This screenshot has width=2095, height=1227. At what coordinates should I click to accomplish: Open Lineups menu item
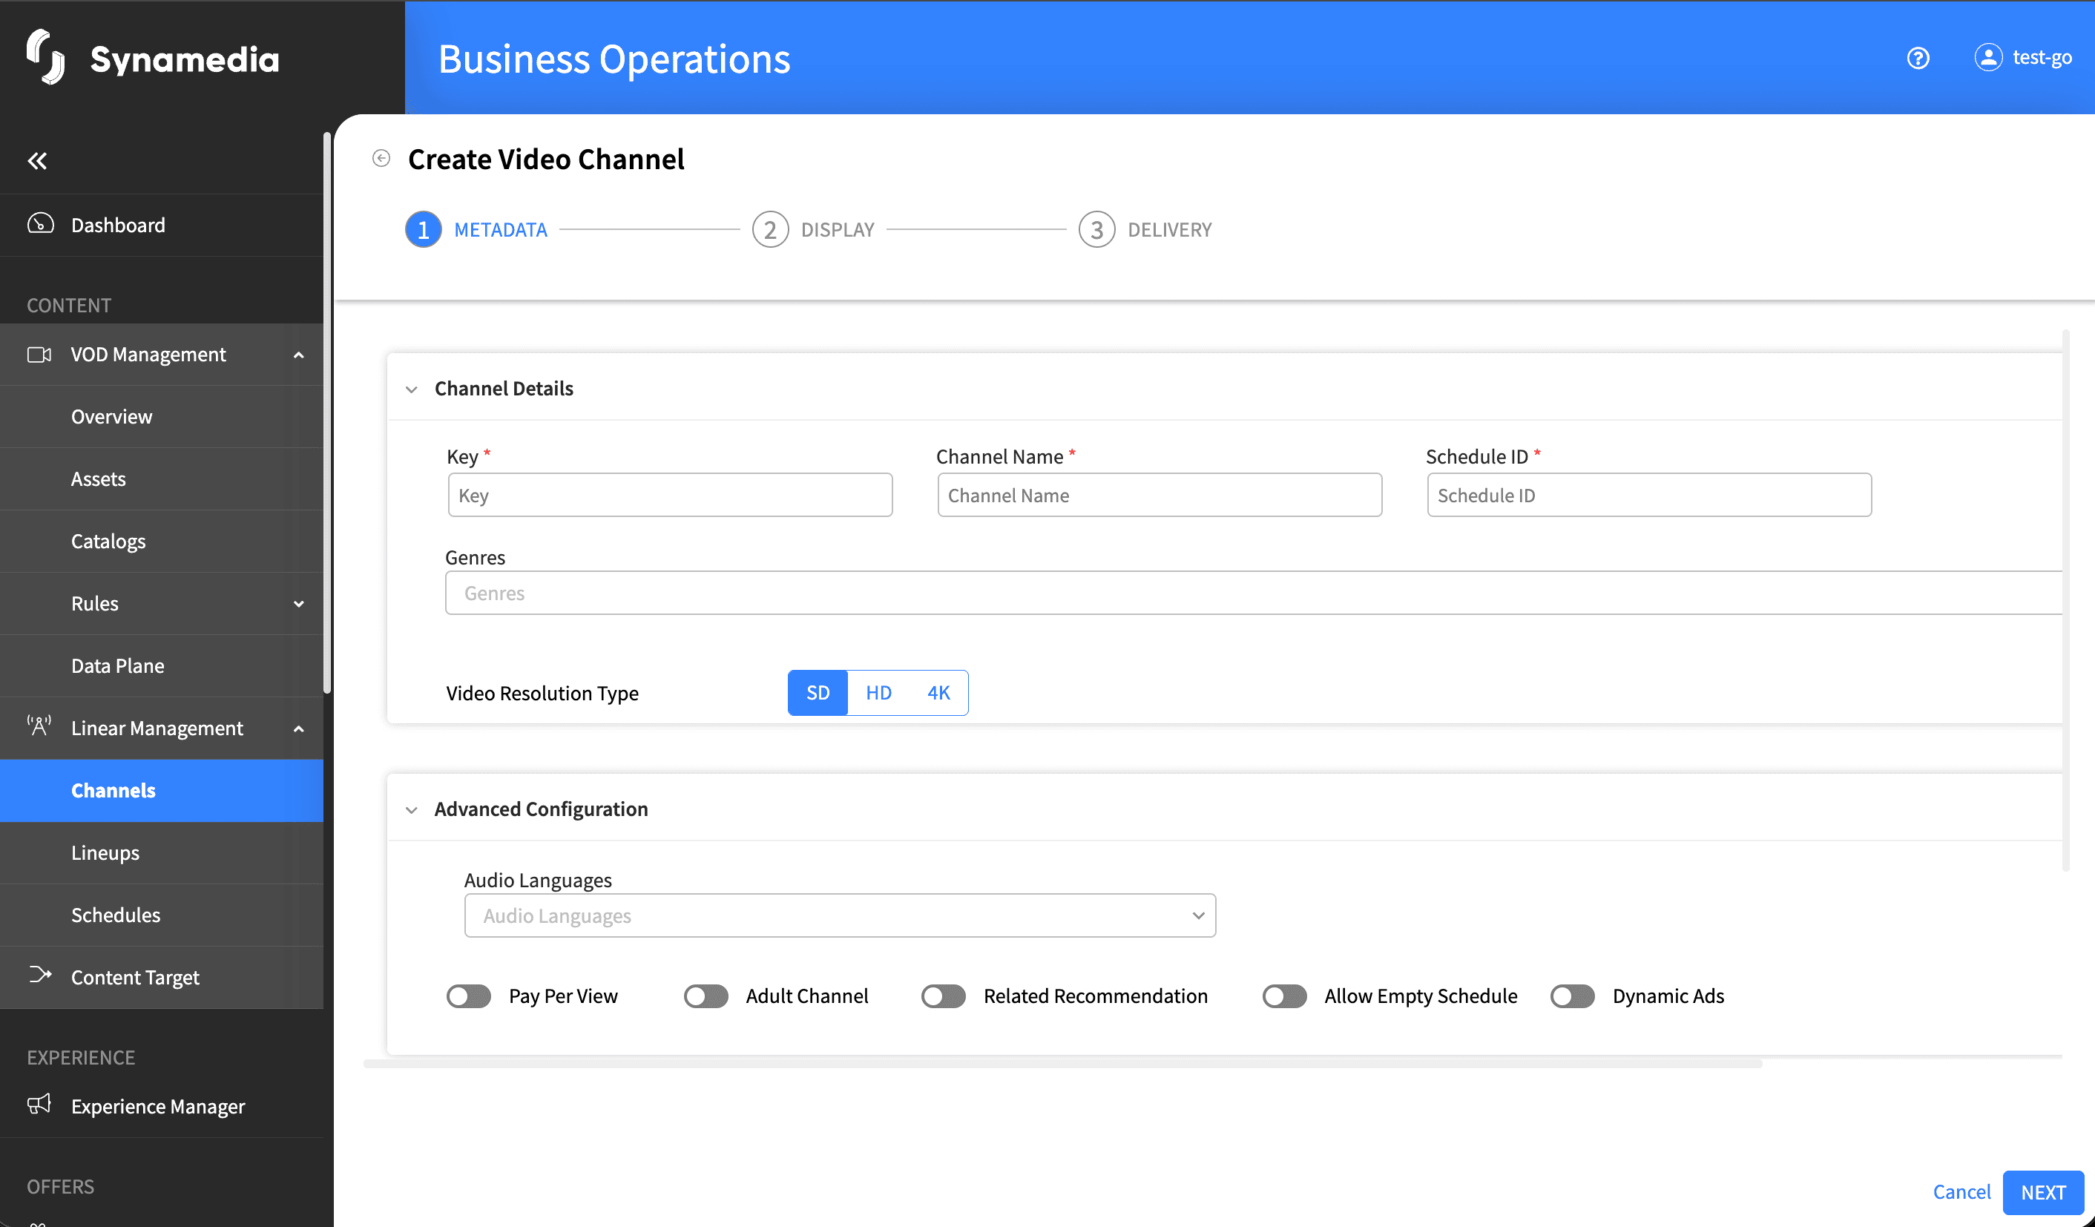tap(161, 853)
